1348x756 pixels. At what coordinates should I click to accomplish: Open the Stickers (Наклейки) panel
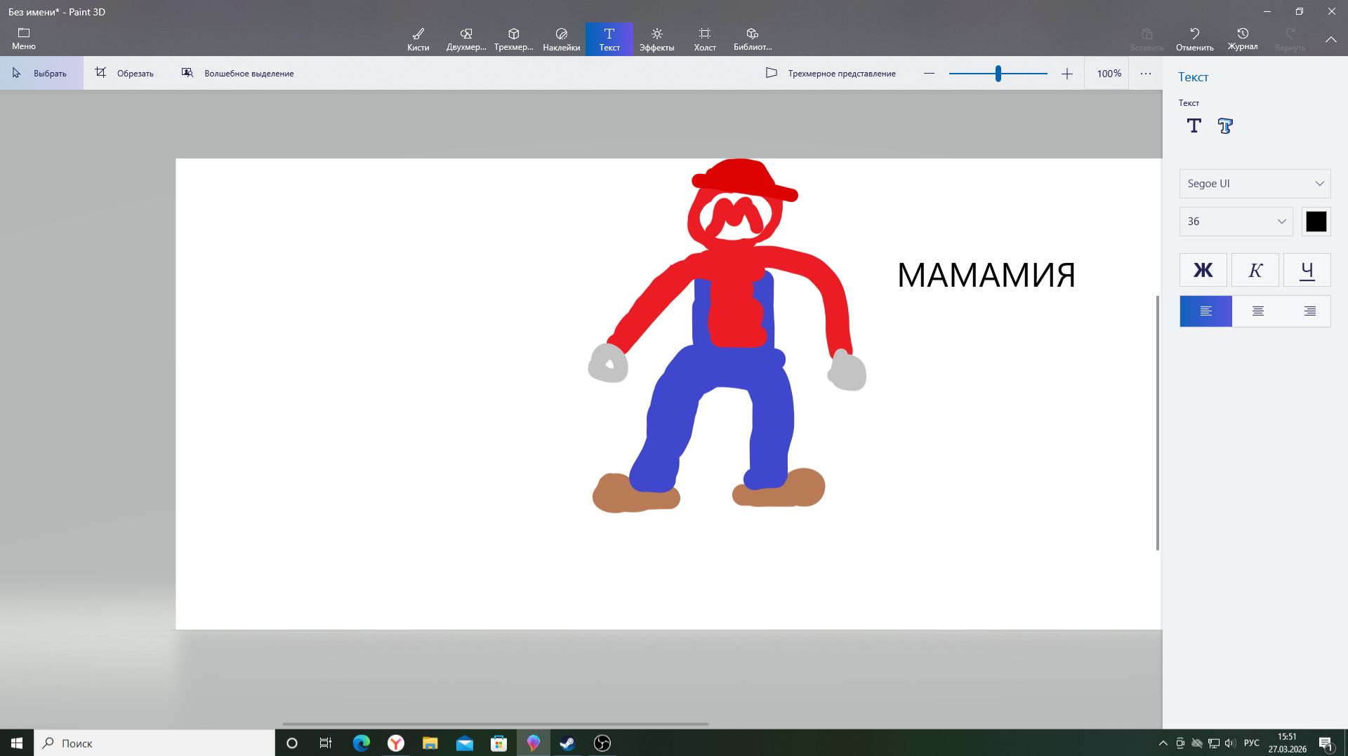[x=561, y=39]
